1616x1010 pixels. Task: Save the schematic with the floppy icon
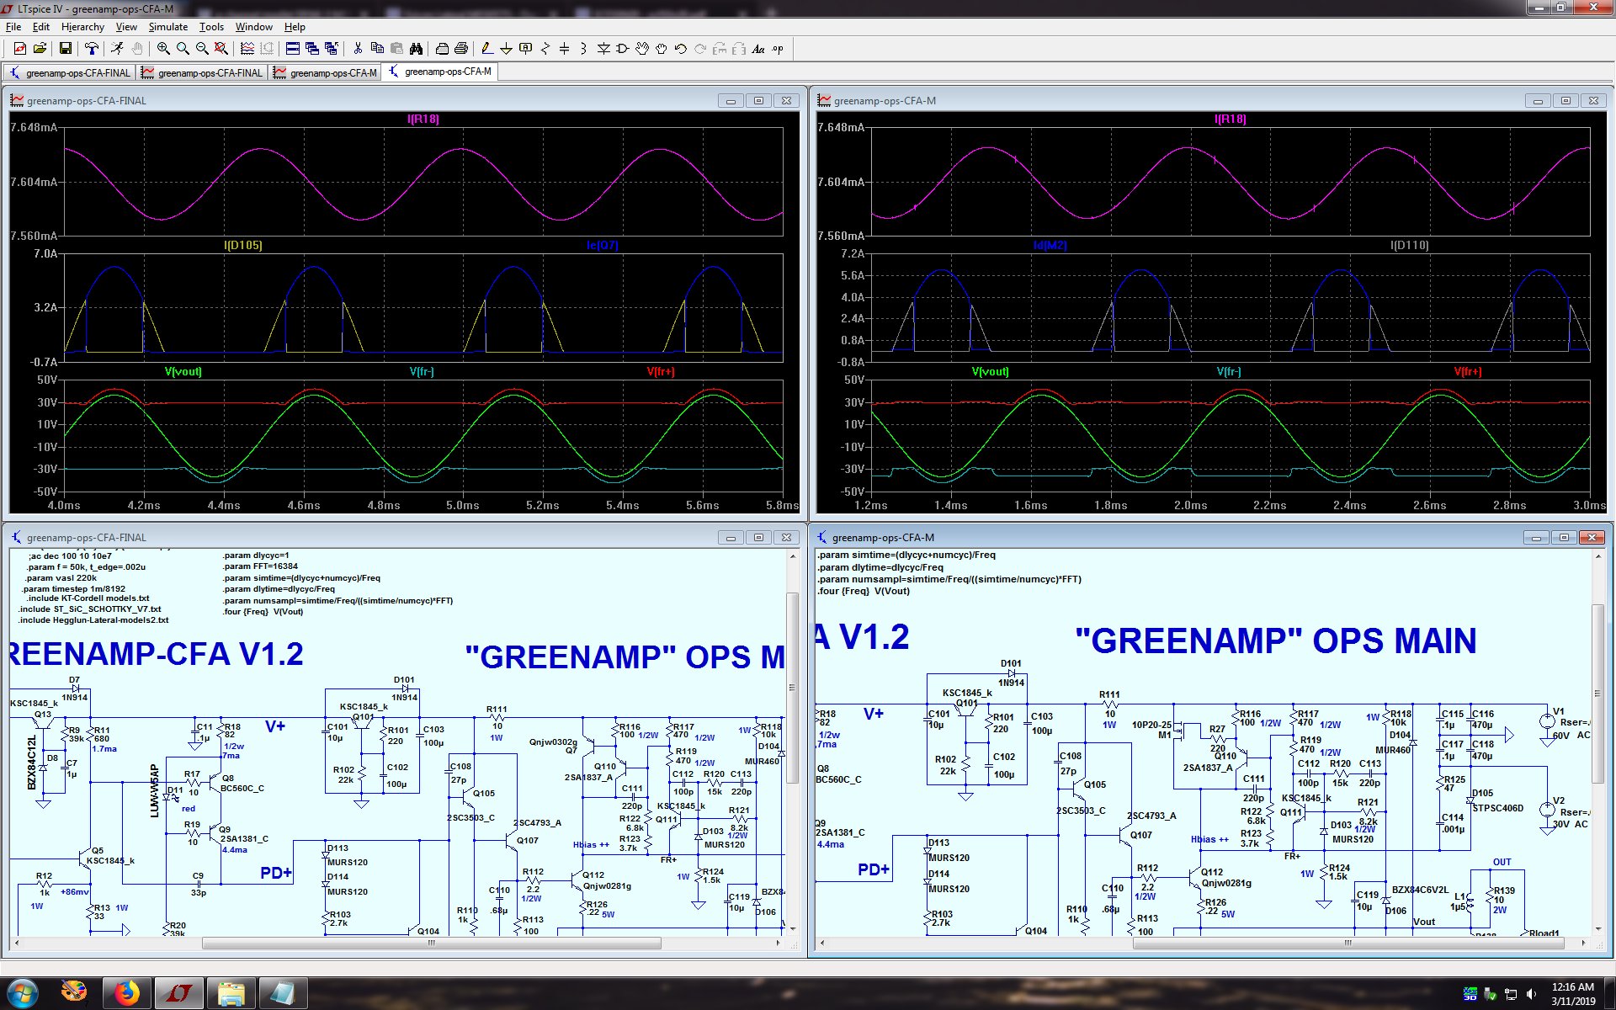65,49
